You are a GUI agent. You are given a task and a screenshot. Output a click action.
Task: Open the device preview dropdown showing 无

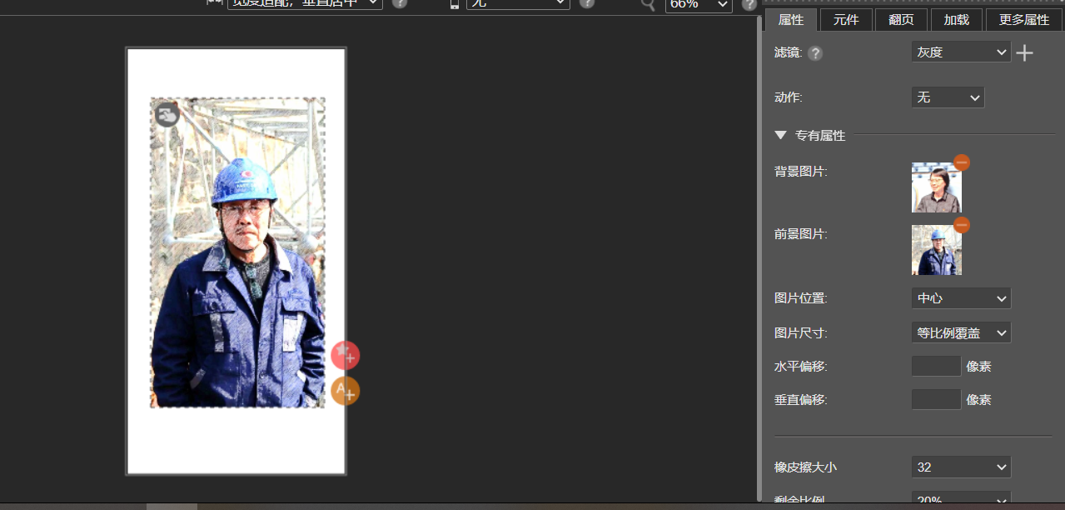tap(518, 3)
